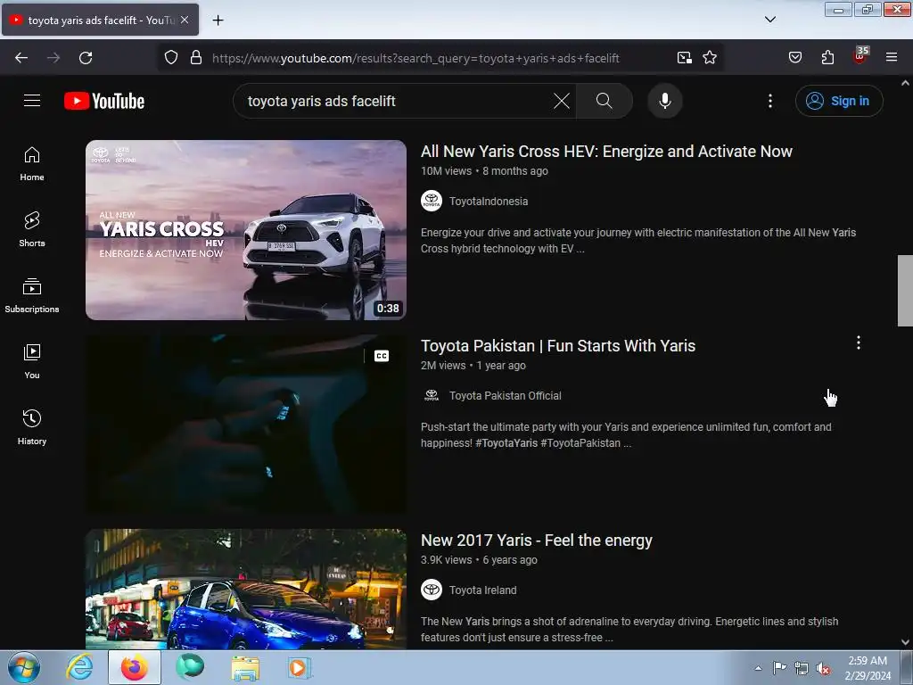Click the ToyotaIndonesia channel avatar
Viewport: 913px width, 685px height.
pyautogui.click(x=432, y=201)
